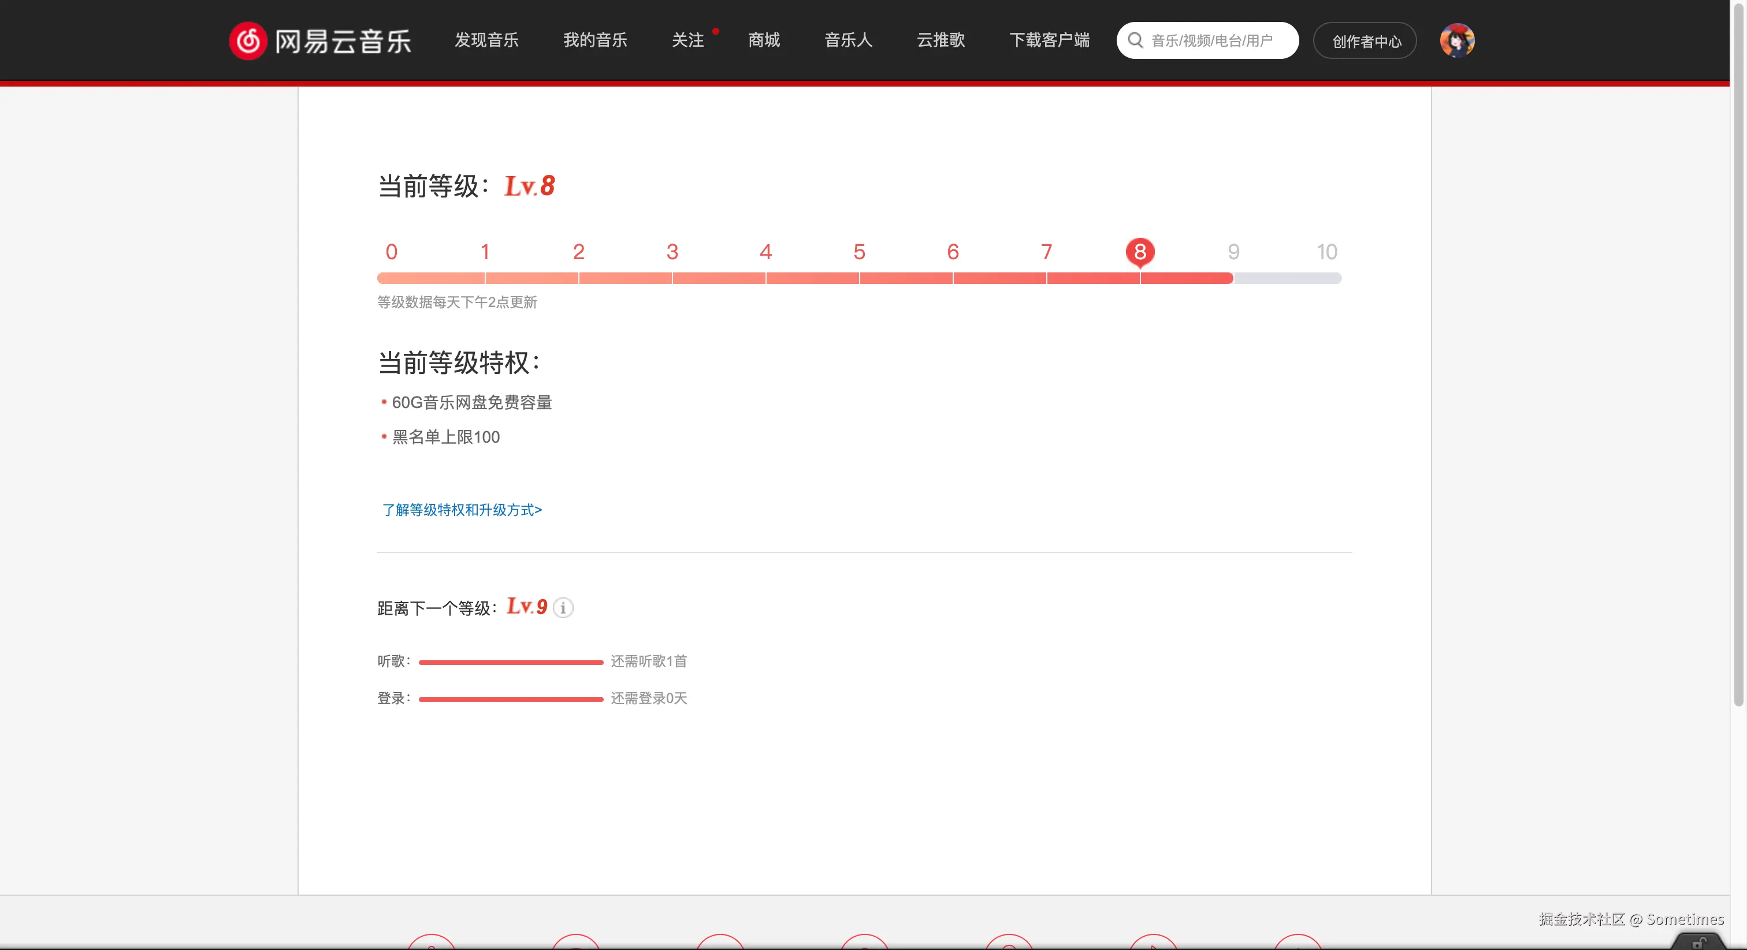The height and width of the screenshot is (950, 1747).
Task: Click the search magnifier icon
Action: pyautogui.click(x=1135, y=40)
